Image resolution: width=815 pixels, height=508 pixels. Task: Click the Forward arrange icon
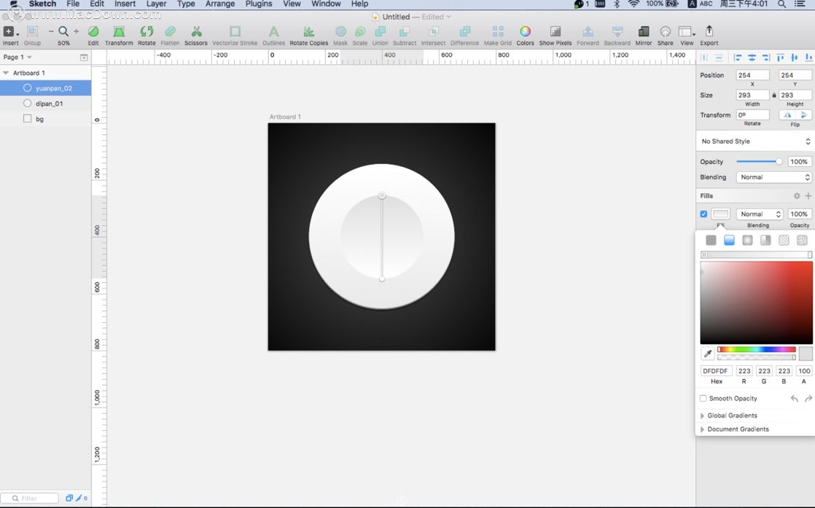point(588,32)
